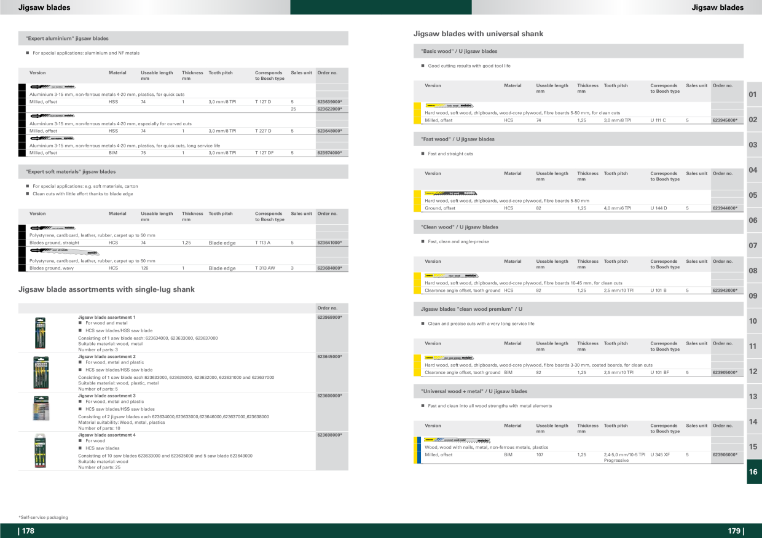Click the tooth pitch "2,4-5,0 mm/10-5 TPI" cell

coord(624,455)
